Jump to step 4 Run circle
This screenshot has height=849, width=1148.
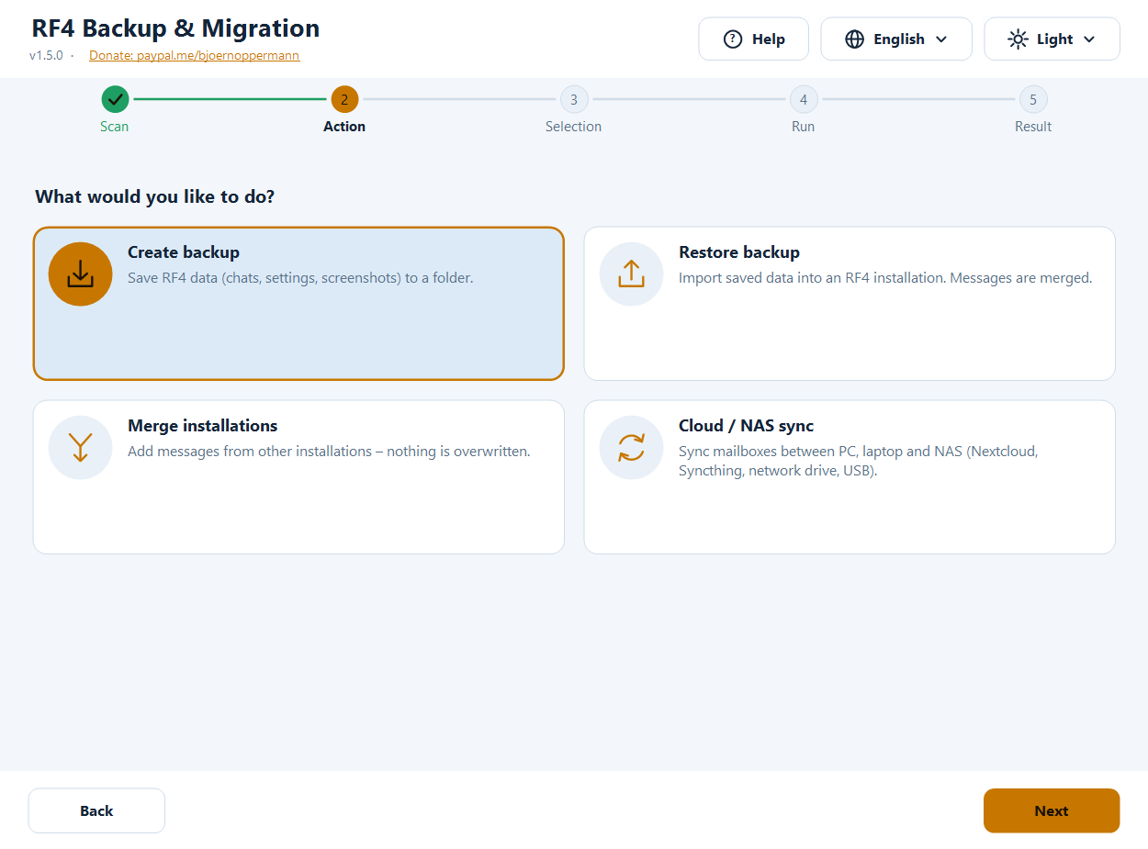click(804, 99)
